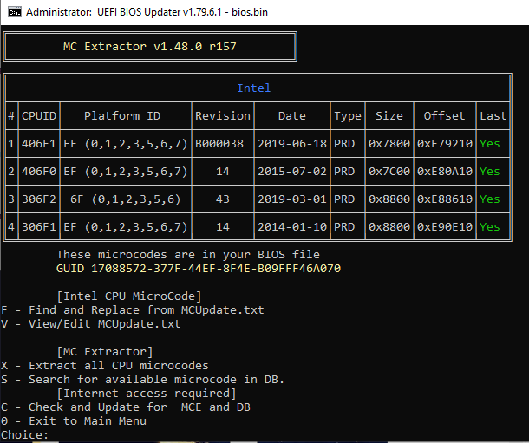This screenshot has height=443, width=529.
Task: Click the 'Choice:' input prompt
Action: pyautogui.click(x=25, y=435)
